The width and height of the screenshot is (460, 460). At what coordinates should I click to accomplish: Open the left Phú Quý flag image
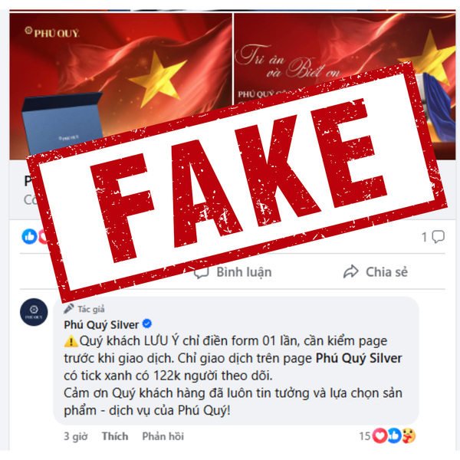(120, 86)
